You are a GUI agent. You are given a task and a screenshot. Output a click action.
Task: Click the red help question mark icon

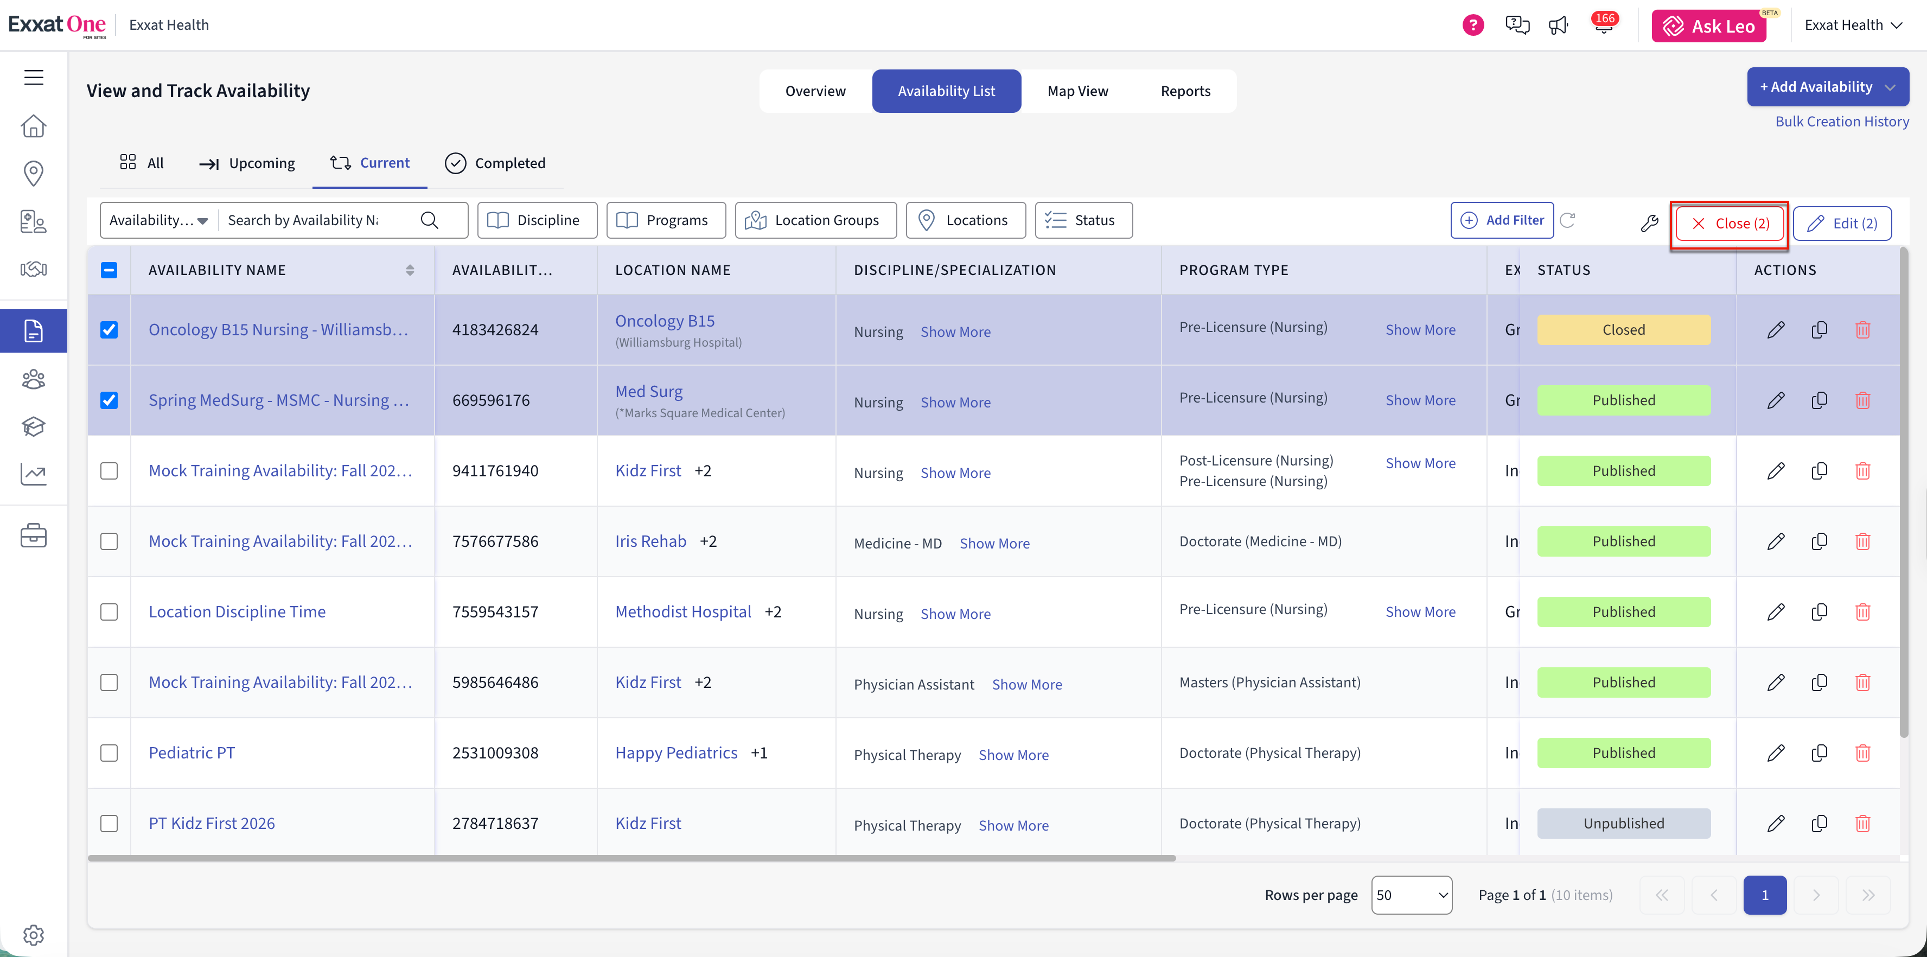click(1473, 25)
